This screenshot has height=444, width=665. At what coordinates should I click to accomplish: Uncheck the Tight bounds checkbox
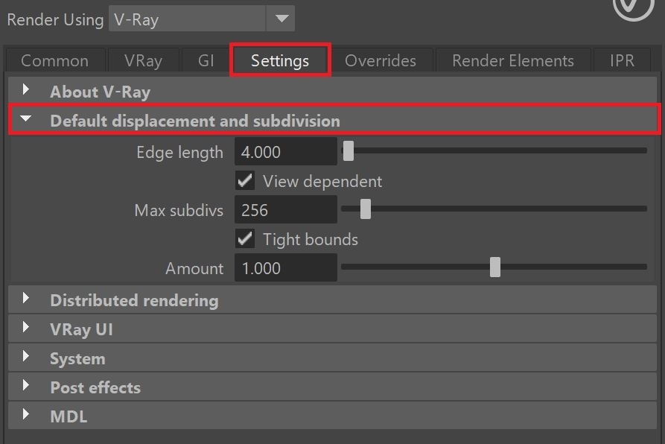[245, 239]
